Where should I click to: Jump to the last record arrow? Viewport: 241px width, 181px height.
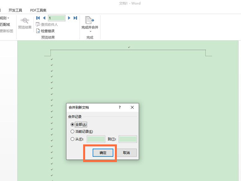tap(75, 18)
